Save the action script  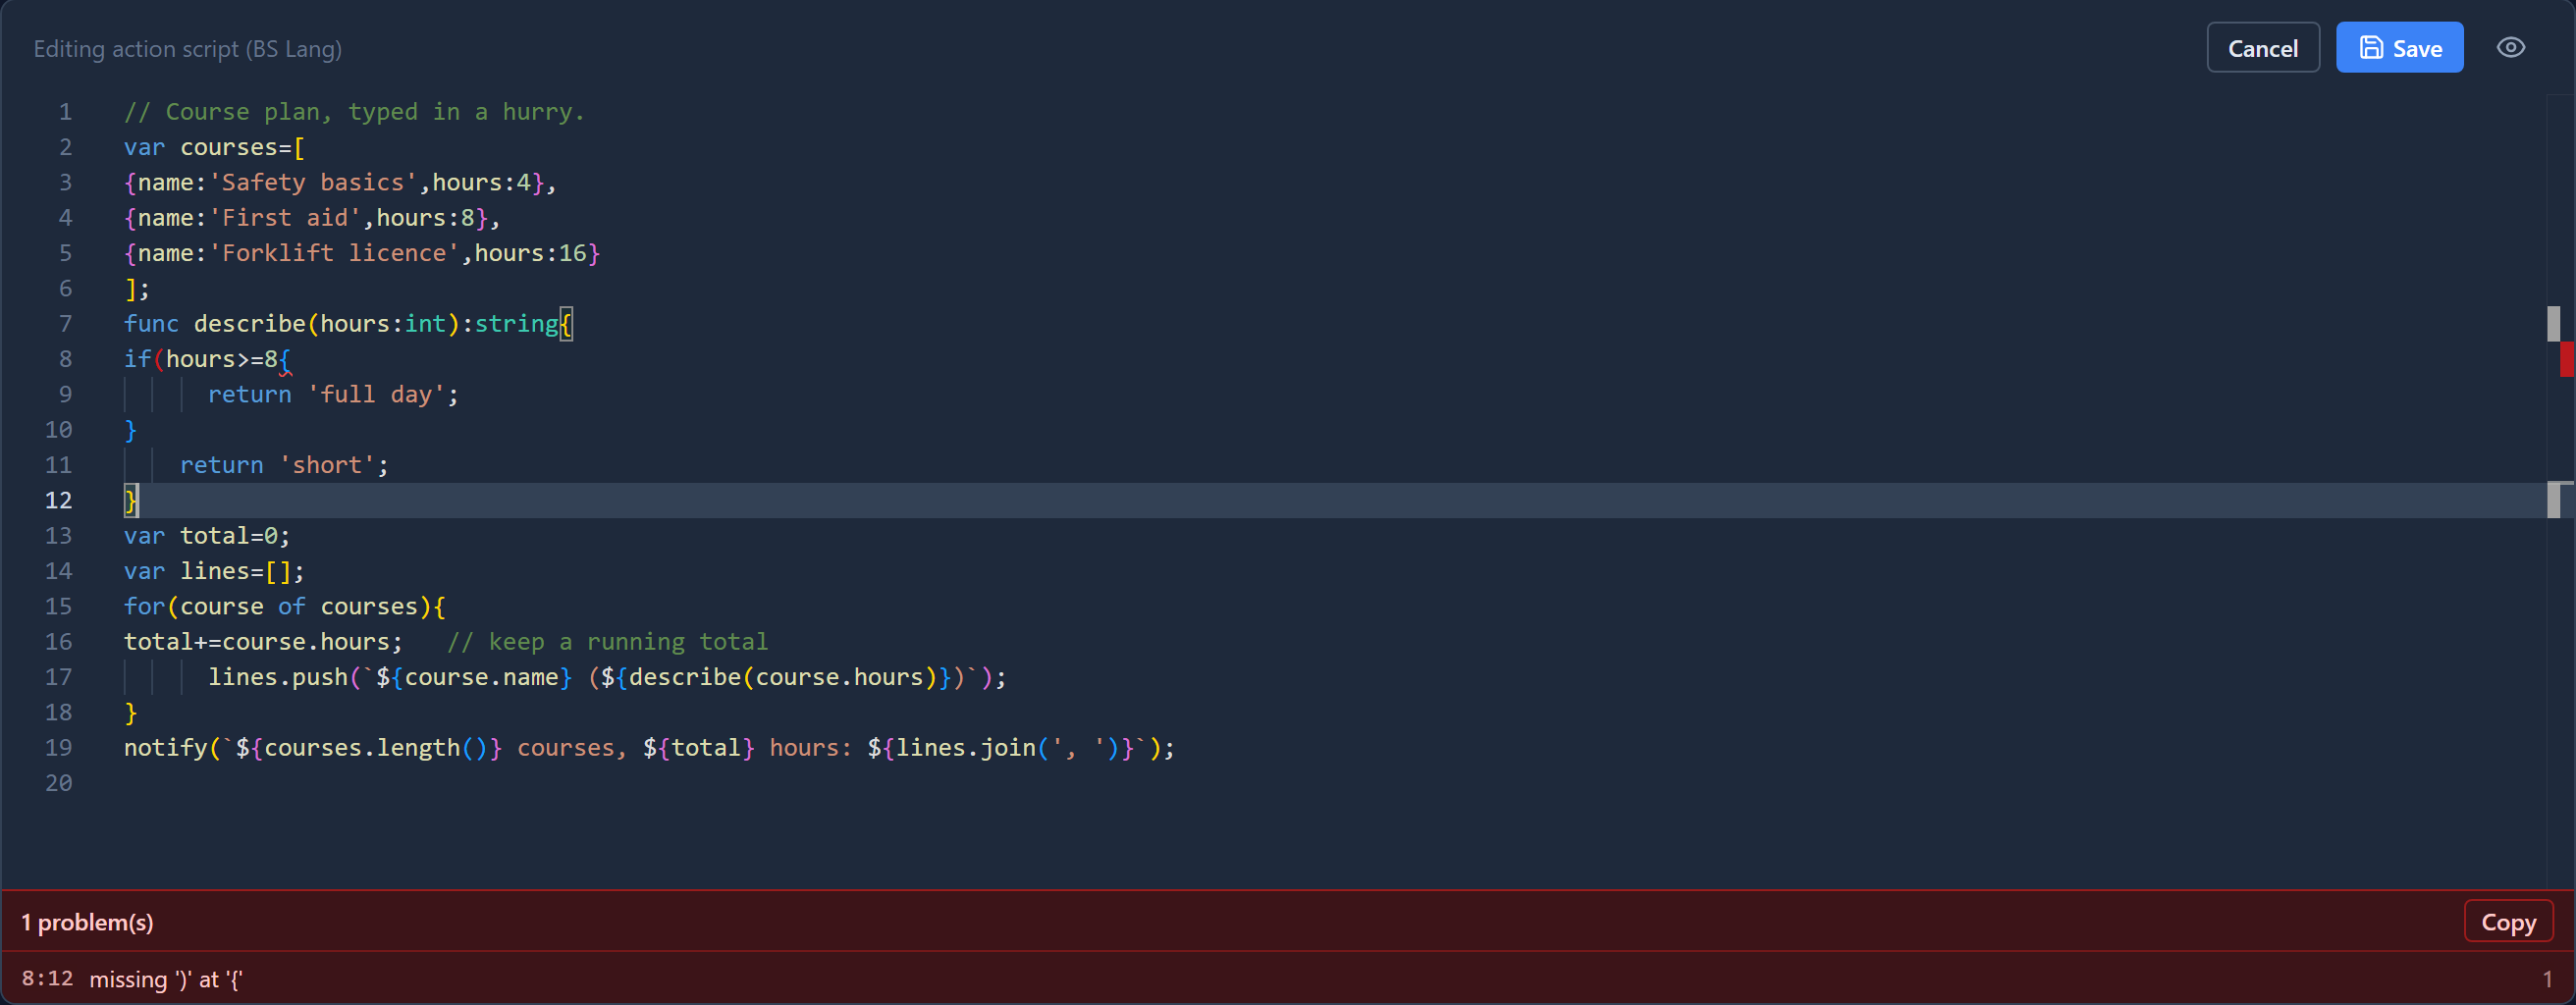click(x=2399, y=48)
